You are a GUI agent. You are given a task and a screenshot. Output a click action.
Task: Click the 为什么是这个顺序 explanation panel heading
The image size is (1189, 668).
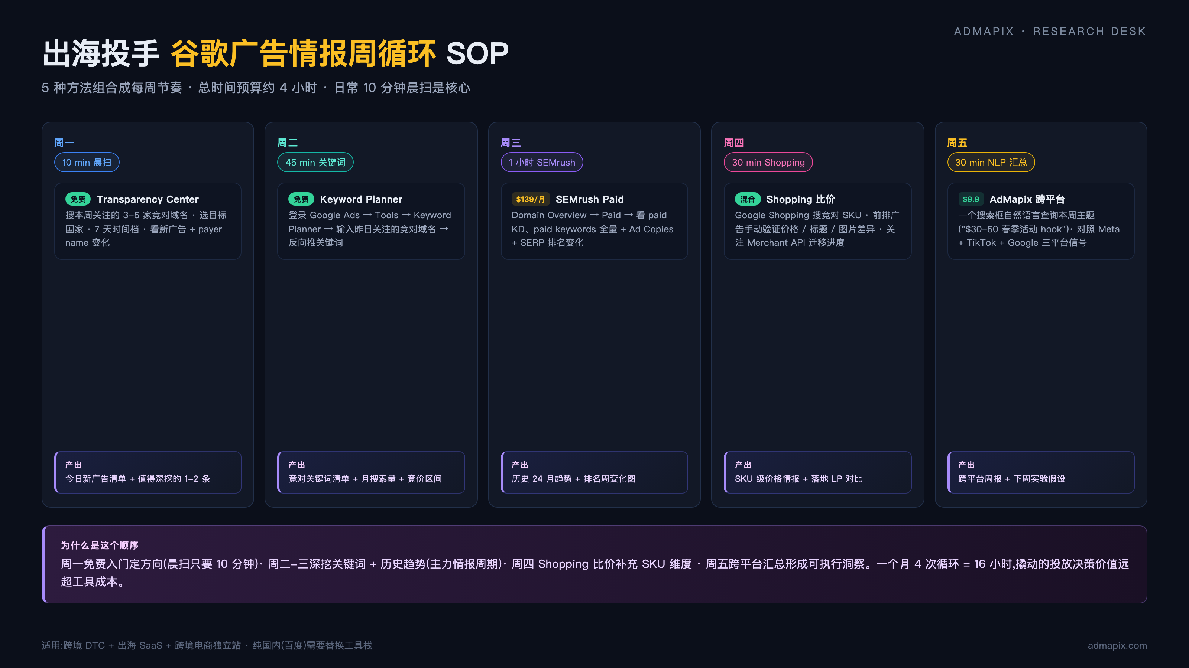pyautogui.click(x=100, y=546)
